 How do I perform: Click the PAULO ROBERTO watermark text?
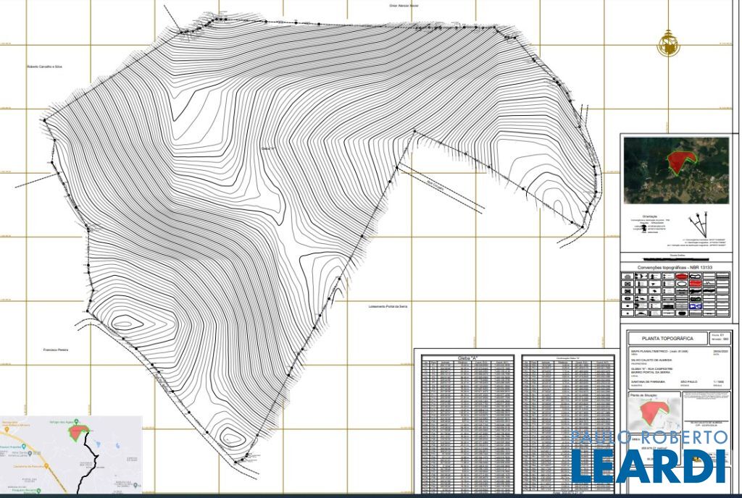[x=649, y=437]
